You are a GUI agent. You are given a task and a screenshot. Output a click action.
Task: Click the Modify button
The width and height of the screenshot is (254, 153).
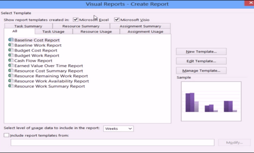click(x=234, y=143)
